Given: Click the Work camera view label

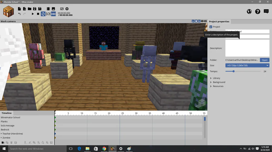Looking at the screenshot, I should (x=8, y=21).
